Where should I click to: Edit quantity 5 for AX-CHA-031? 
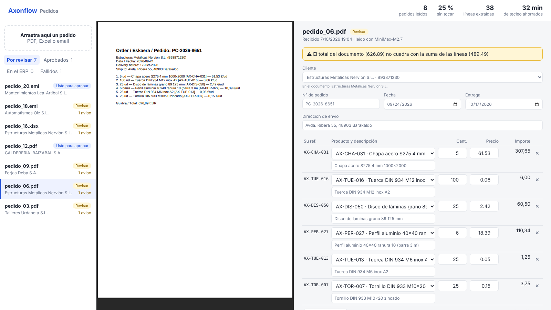pos(452,153)
